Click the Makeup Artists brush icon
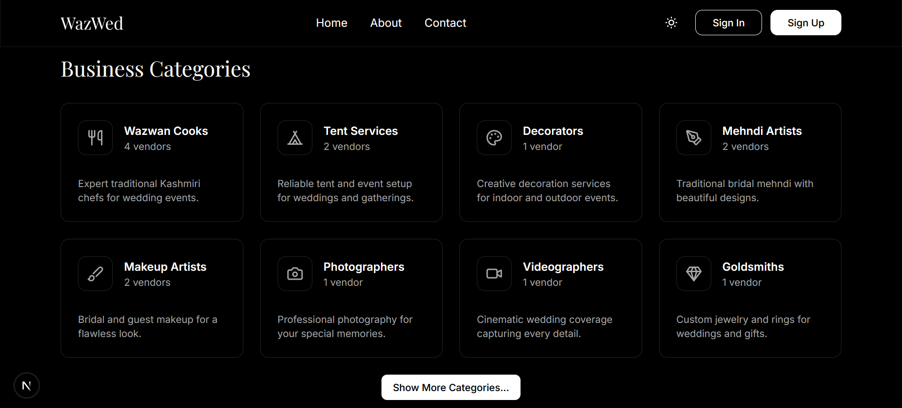The height and width of the screenshot is (408, 902). pos(95,274)
